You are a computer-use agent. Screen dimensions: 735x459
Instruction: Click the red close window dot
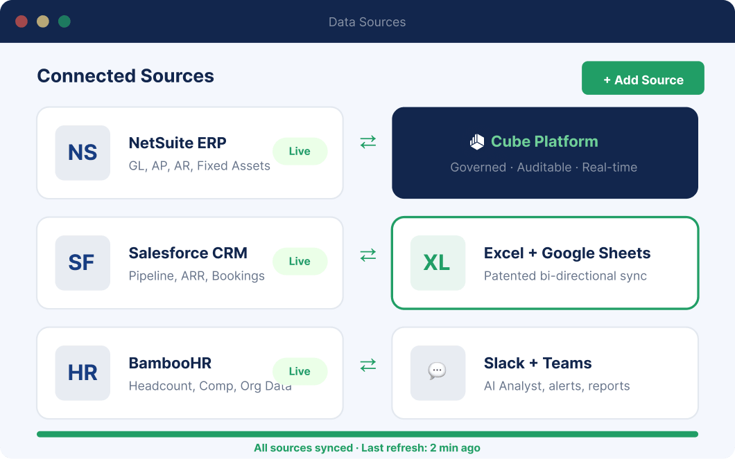(21, 21)
